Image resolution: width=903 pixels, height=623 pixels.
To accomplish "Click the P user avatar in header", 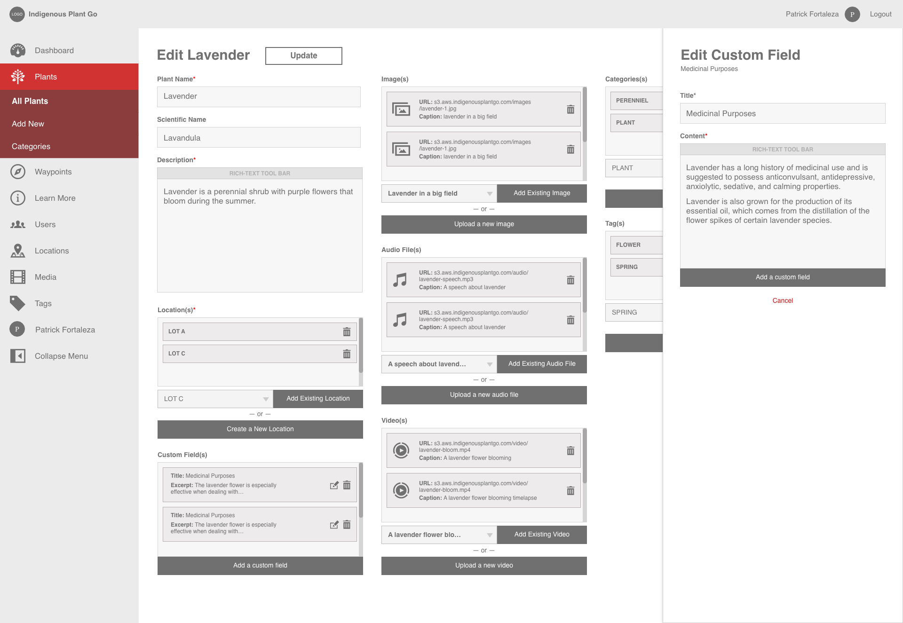I will click(852, 14).
